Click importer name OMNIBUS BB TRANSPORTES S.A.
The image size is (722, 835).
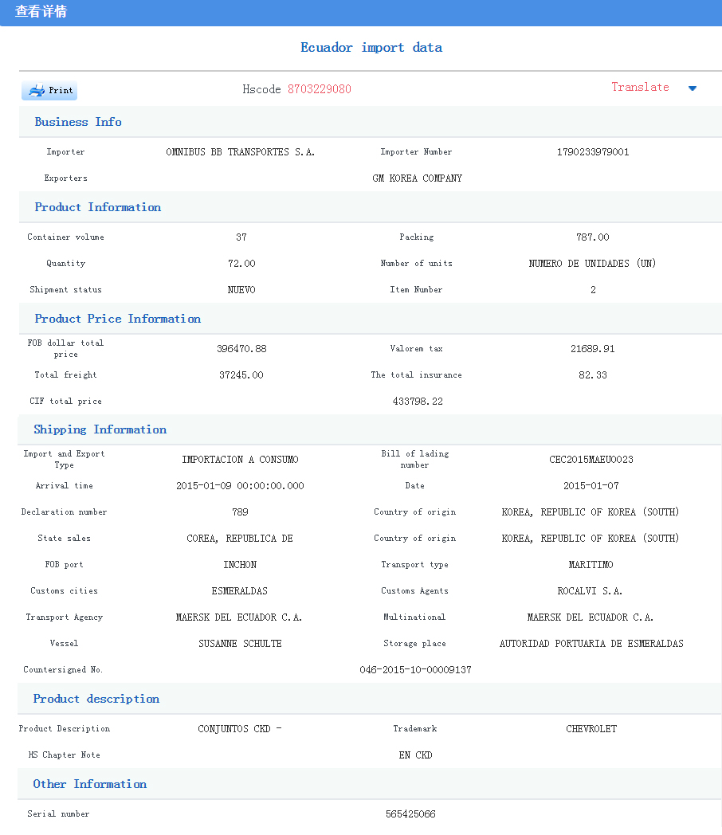(240, 152)
